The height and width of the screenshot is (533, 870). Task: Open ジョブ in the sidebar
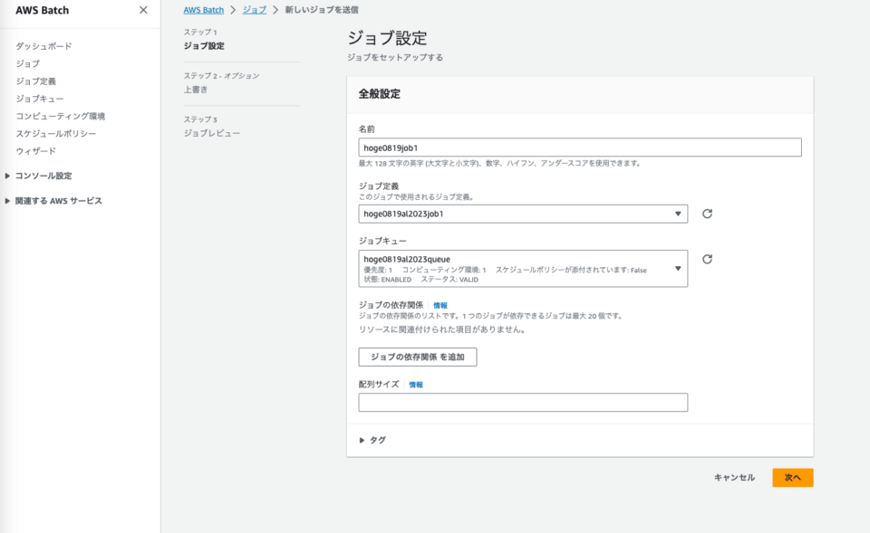(x=28, y=63)
